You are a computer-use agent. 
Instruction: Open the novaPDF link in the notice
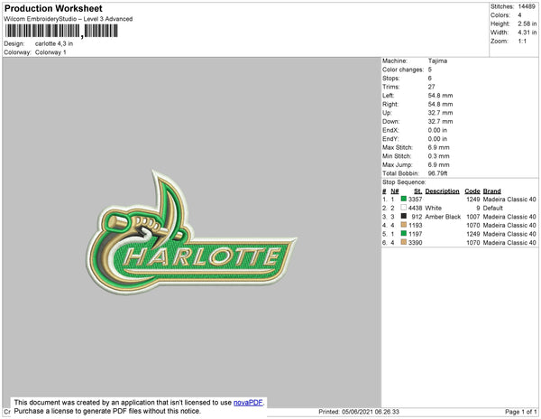coord(248,403)
